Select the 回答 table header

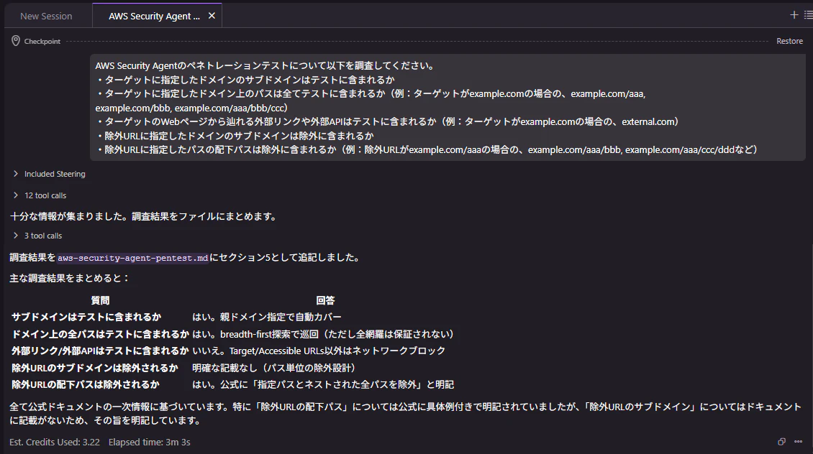coord(325,300)
